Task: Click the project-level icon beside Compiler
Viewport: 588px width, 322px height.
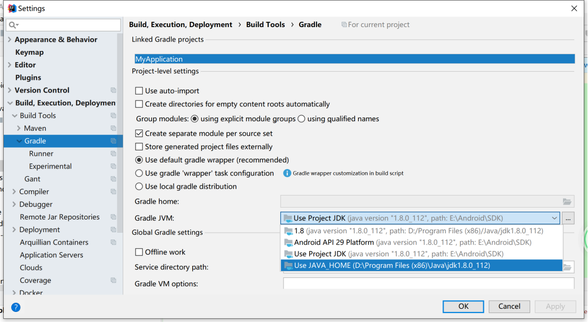Action: point(113,192)
